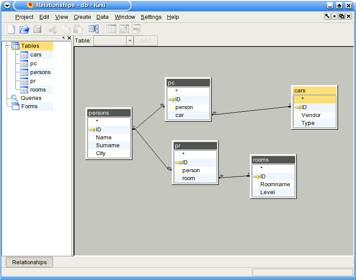Screen dimensions: 356x280
Task: Click the New Project toolbar icon
Action: point(11,29)
